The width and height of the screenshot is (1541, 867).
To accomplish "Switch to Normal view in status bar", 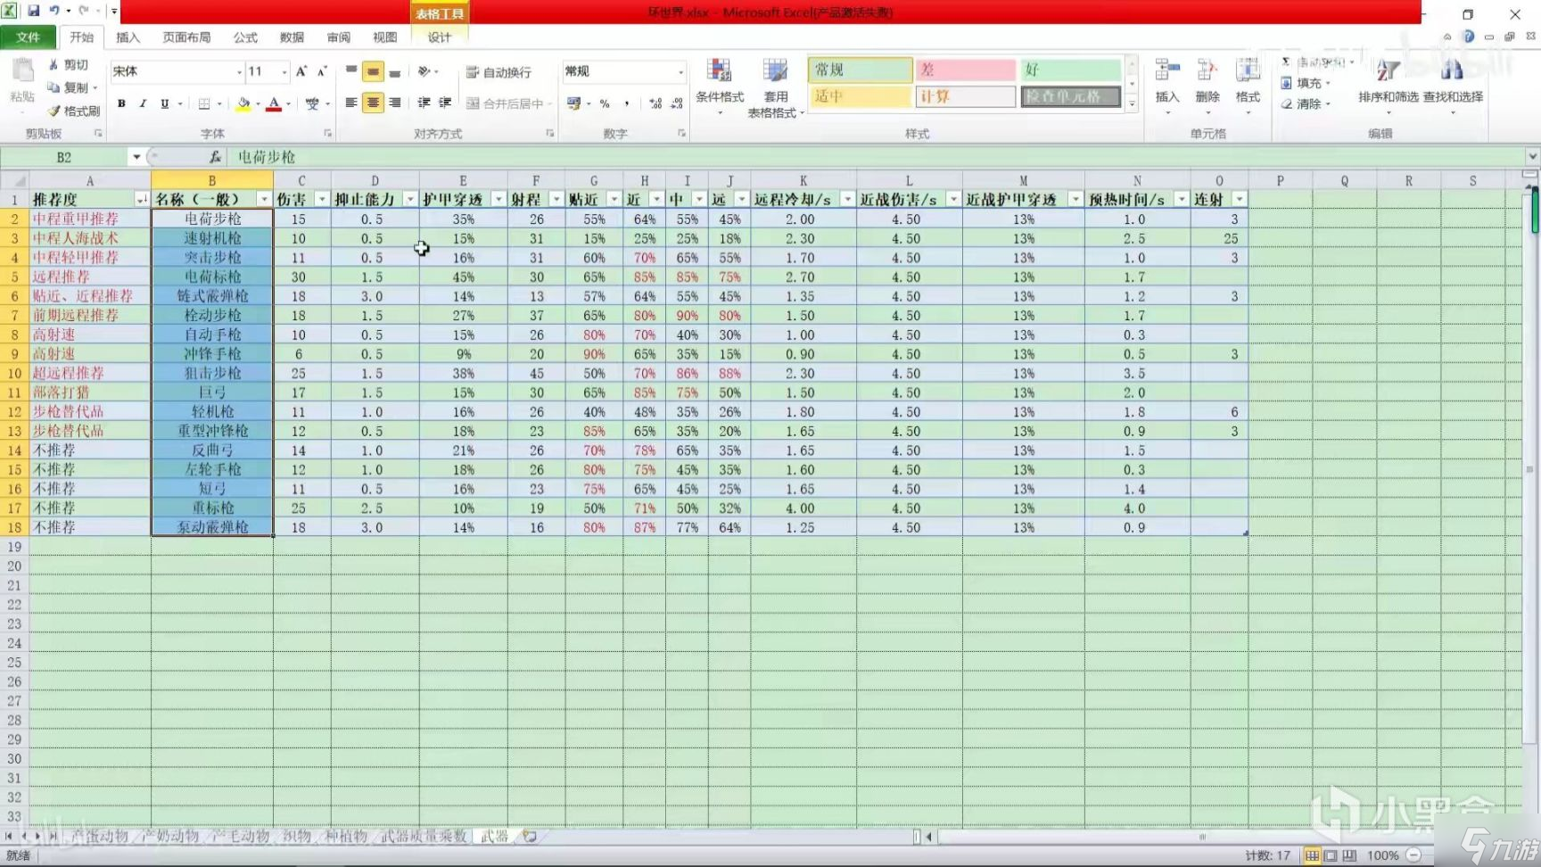I will pyautogui.click(x=1312, y=855).
